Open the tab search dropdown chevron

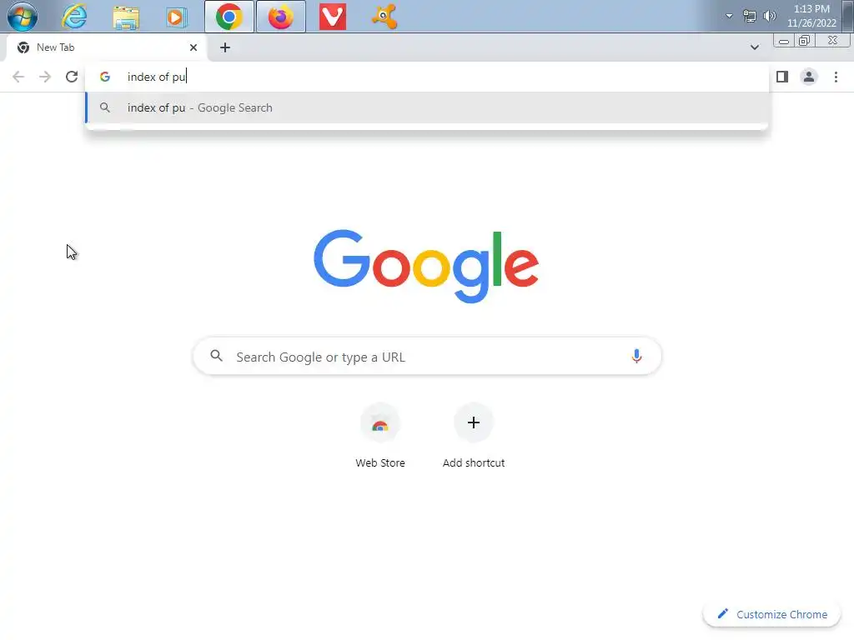[754, 47]
